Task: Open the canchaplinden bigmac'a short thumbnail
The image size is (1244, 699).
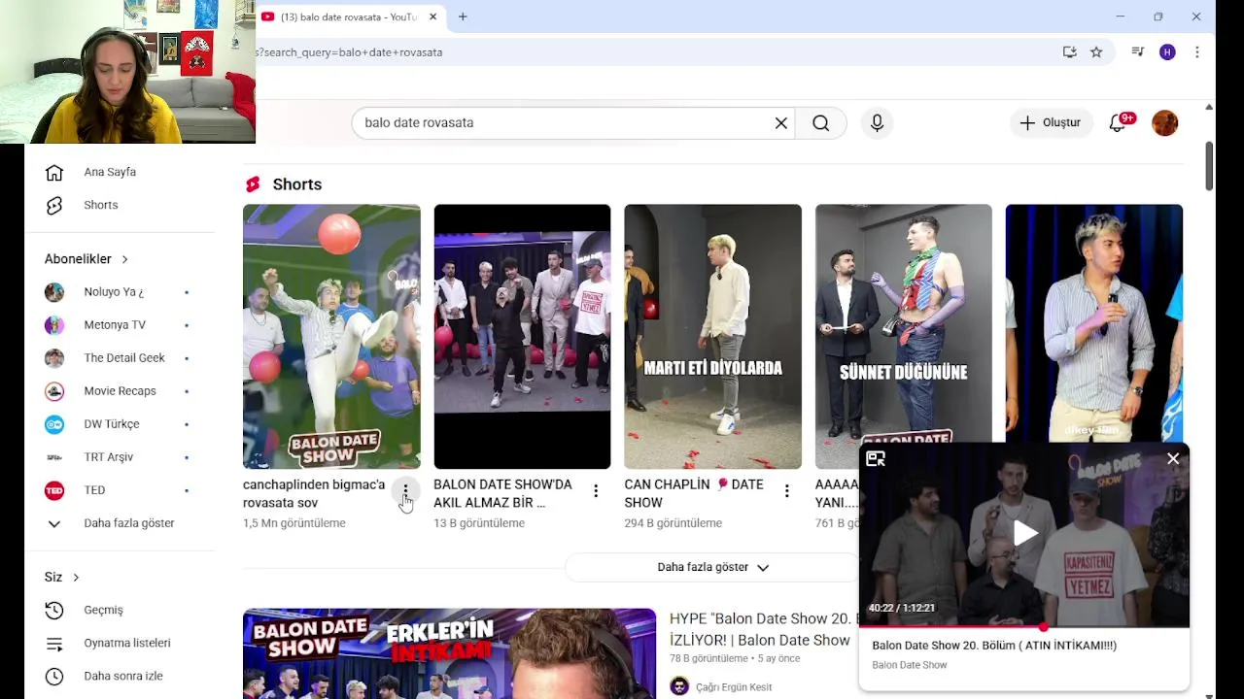Action: click(x=331, y=337)
